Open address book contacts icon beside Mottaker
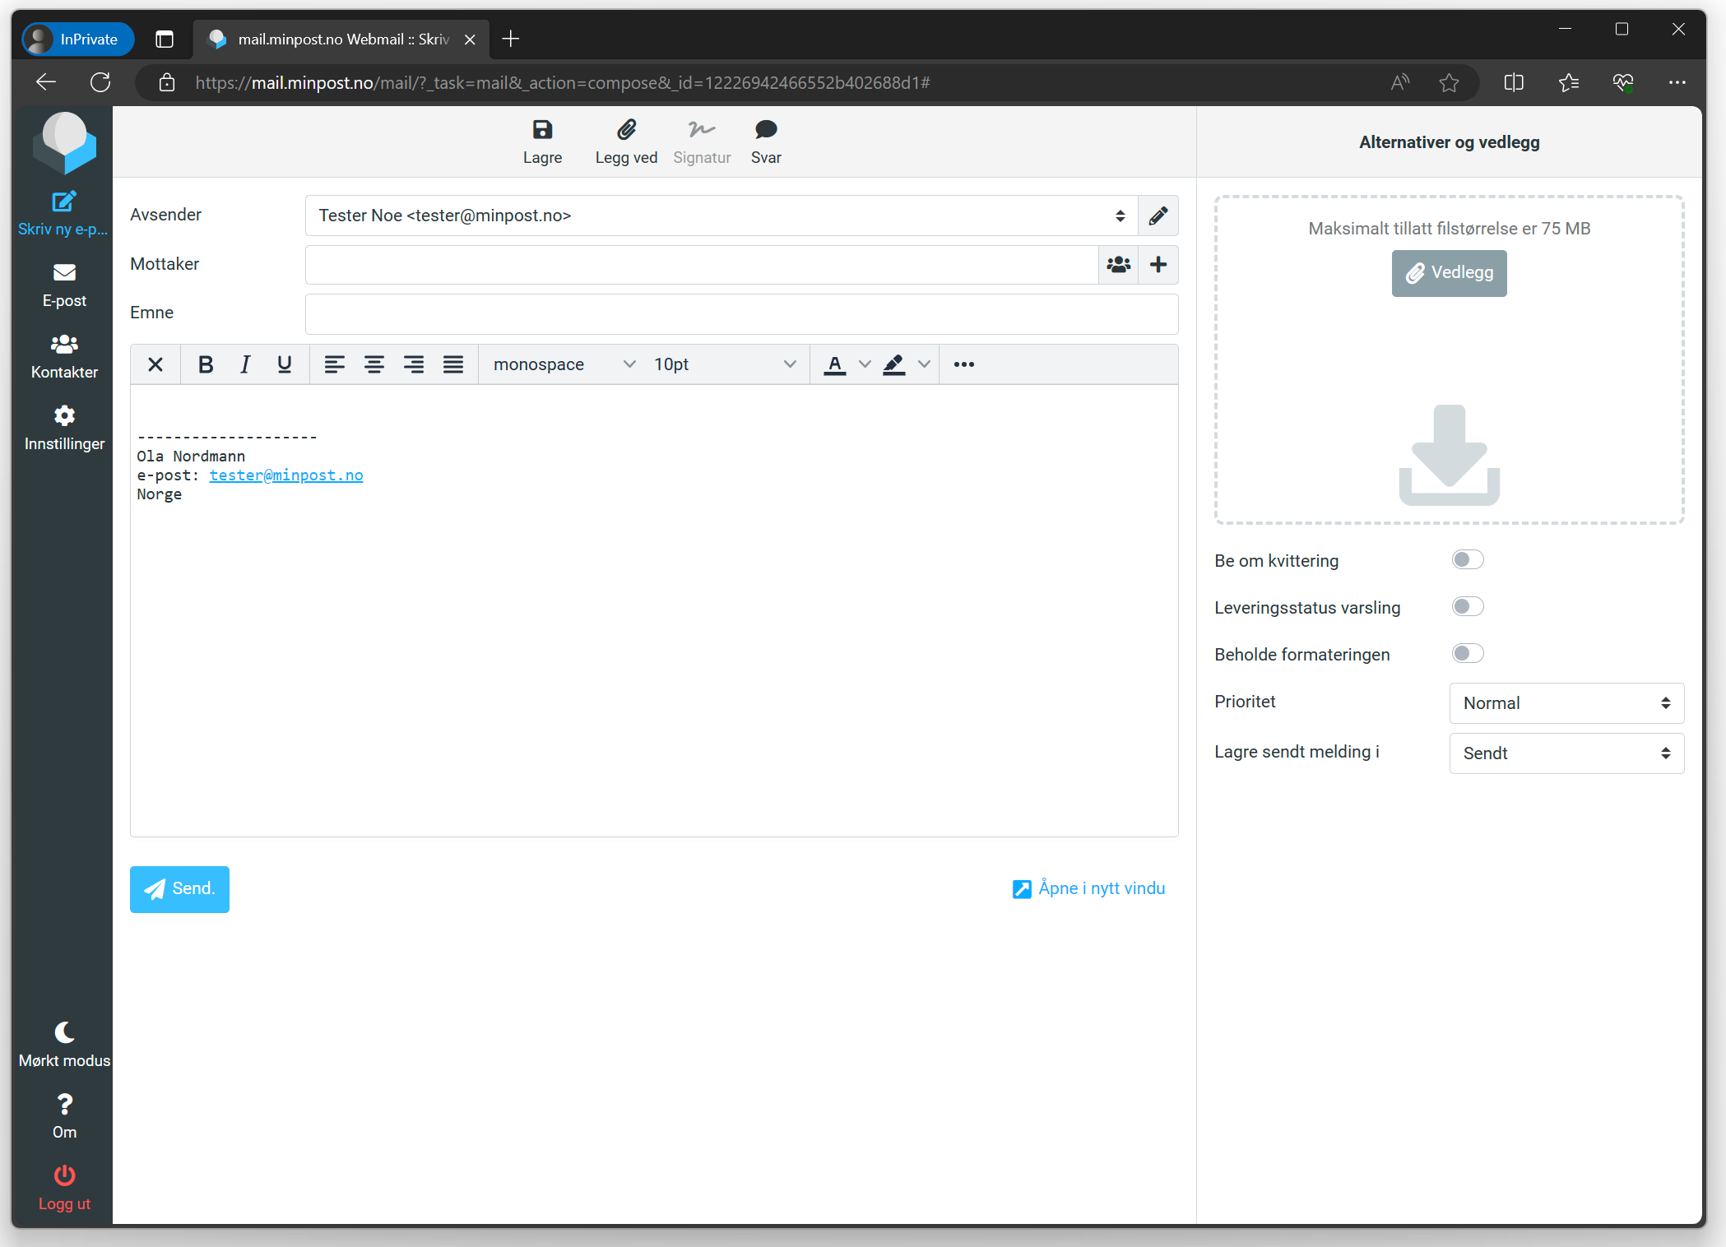Screen dimensions: 1726x1247 click(1118, 265)
